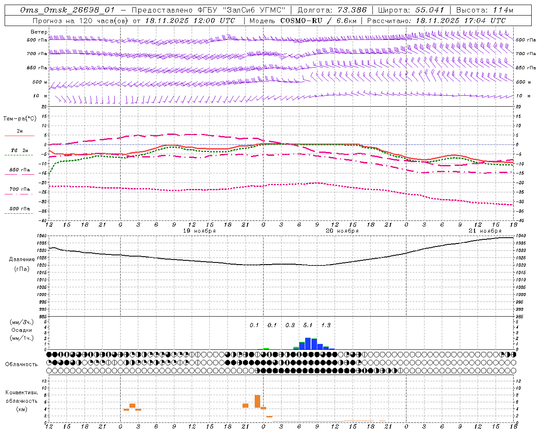Click the Ветер panel label

click(39, 32)
